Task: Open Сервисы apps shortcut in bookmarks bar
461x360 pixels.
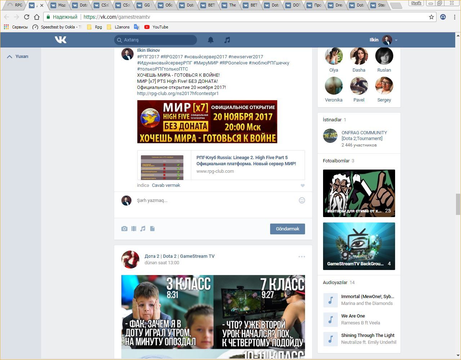Action: [x=15, y=27]
